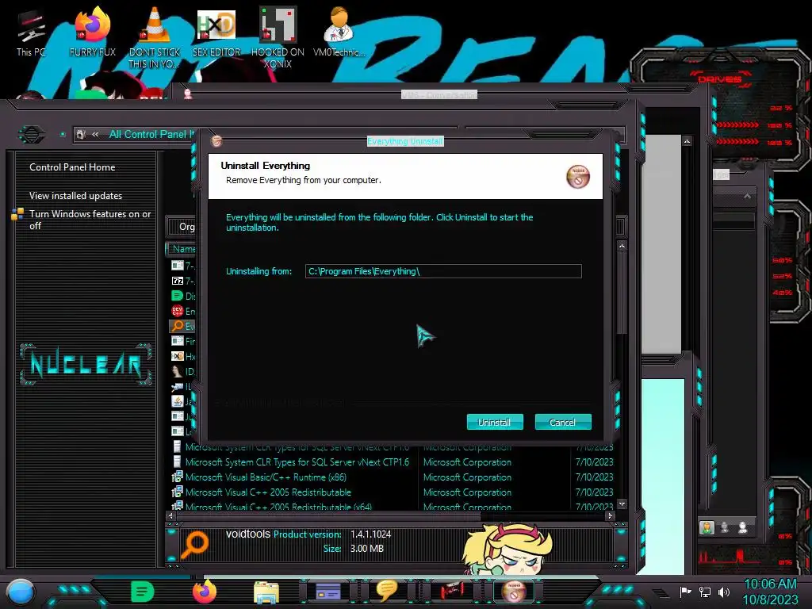Select the Everything magnifier entry in the list
This screenshot has height=609, width=812.
tap(182, 326)
